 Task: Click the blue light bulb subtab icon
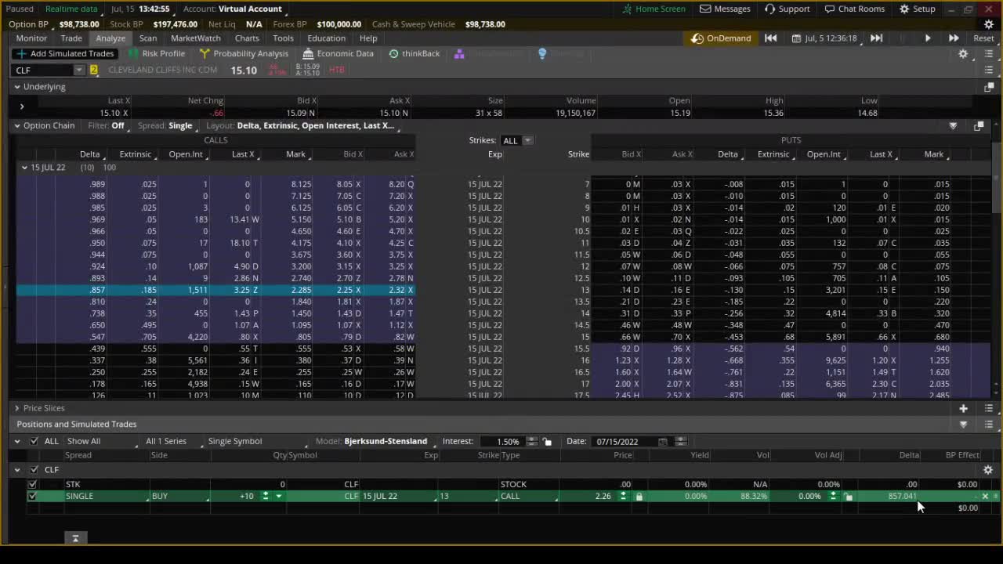point(542,53)
